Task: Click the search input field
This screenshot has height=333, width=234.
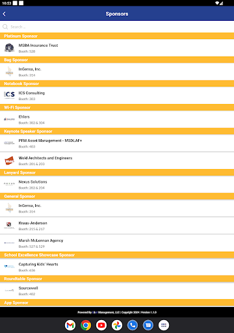Action: 117,27
